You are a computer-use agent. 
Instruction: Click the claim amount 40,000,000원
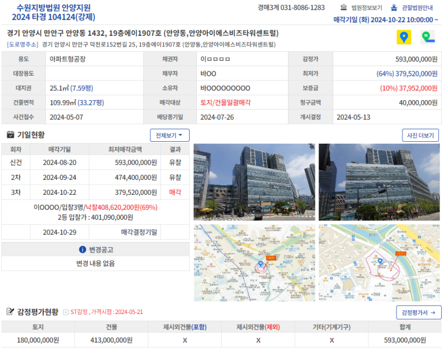click(418, 102)
